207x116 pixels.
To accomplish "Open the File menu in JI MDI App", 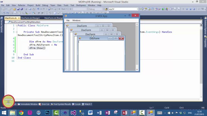I will (x=68, y=20).
